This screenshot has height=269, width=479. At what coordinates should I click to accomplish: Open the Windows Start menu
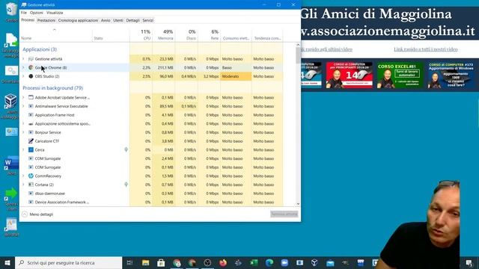click(7, 262)
